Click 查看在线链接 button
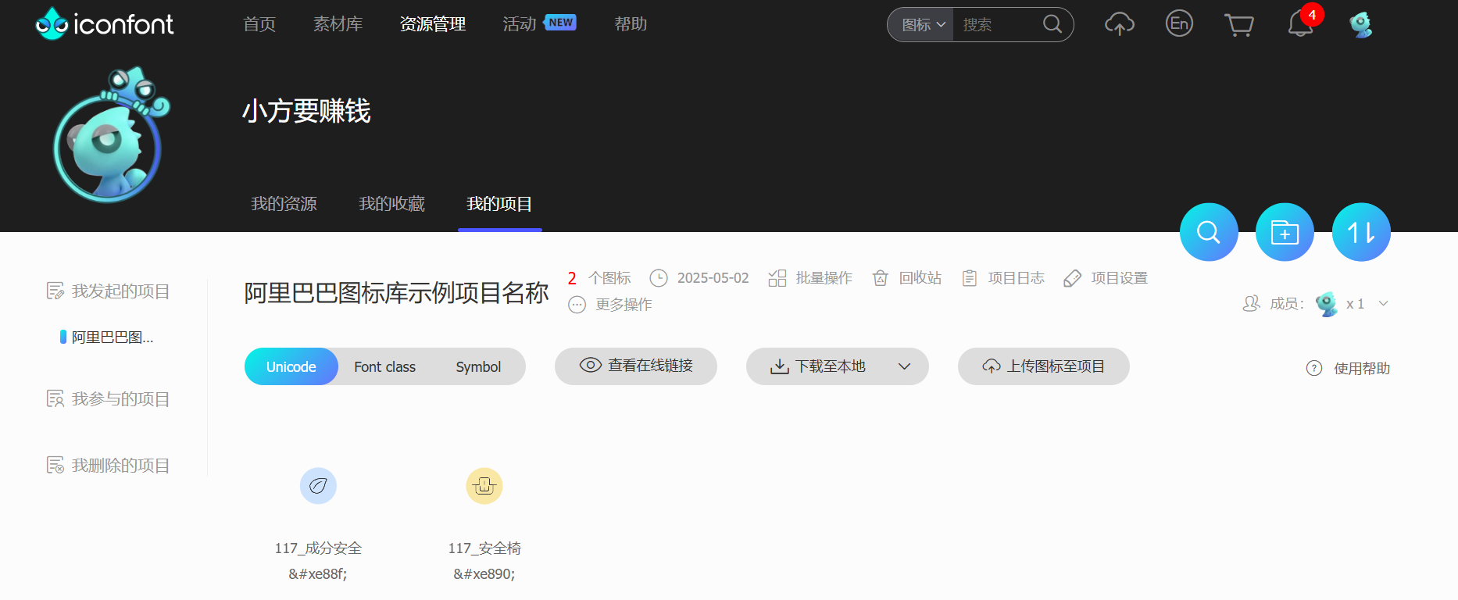The width and height of the screenshot is (1458, 600). click(636, 366)
